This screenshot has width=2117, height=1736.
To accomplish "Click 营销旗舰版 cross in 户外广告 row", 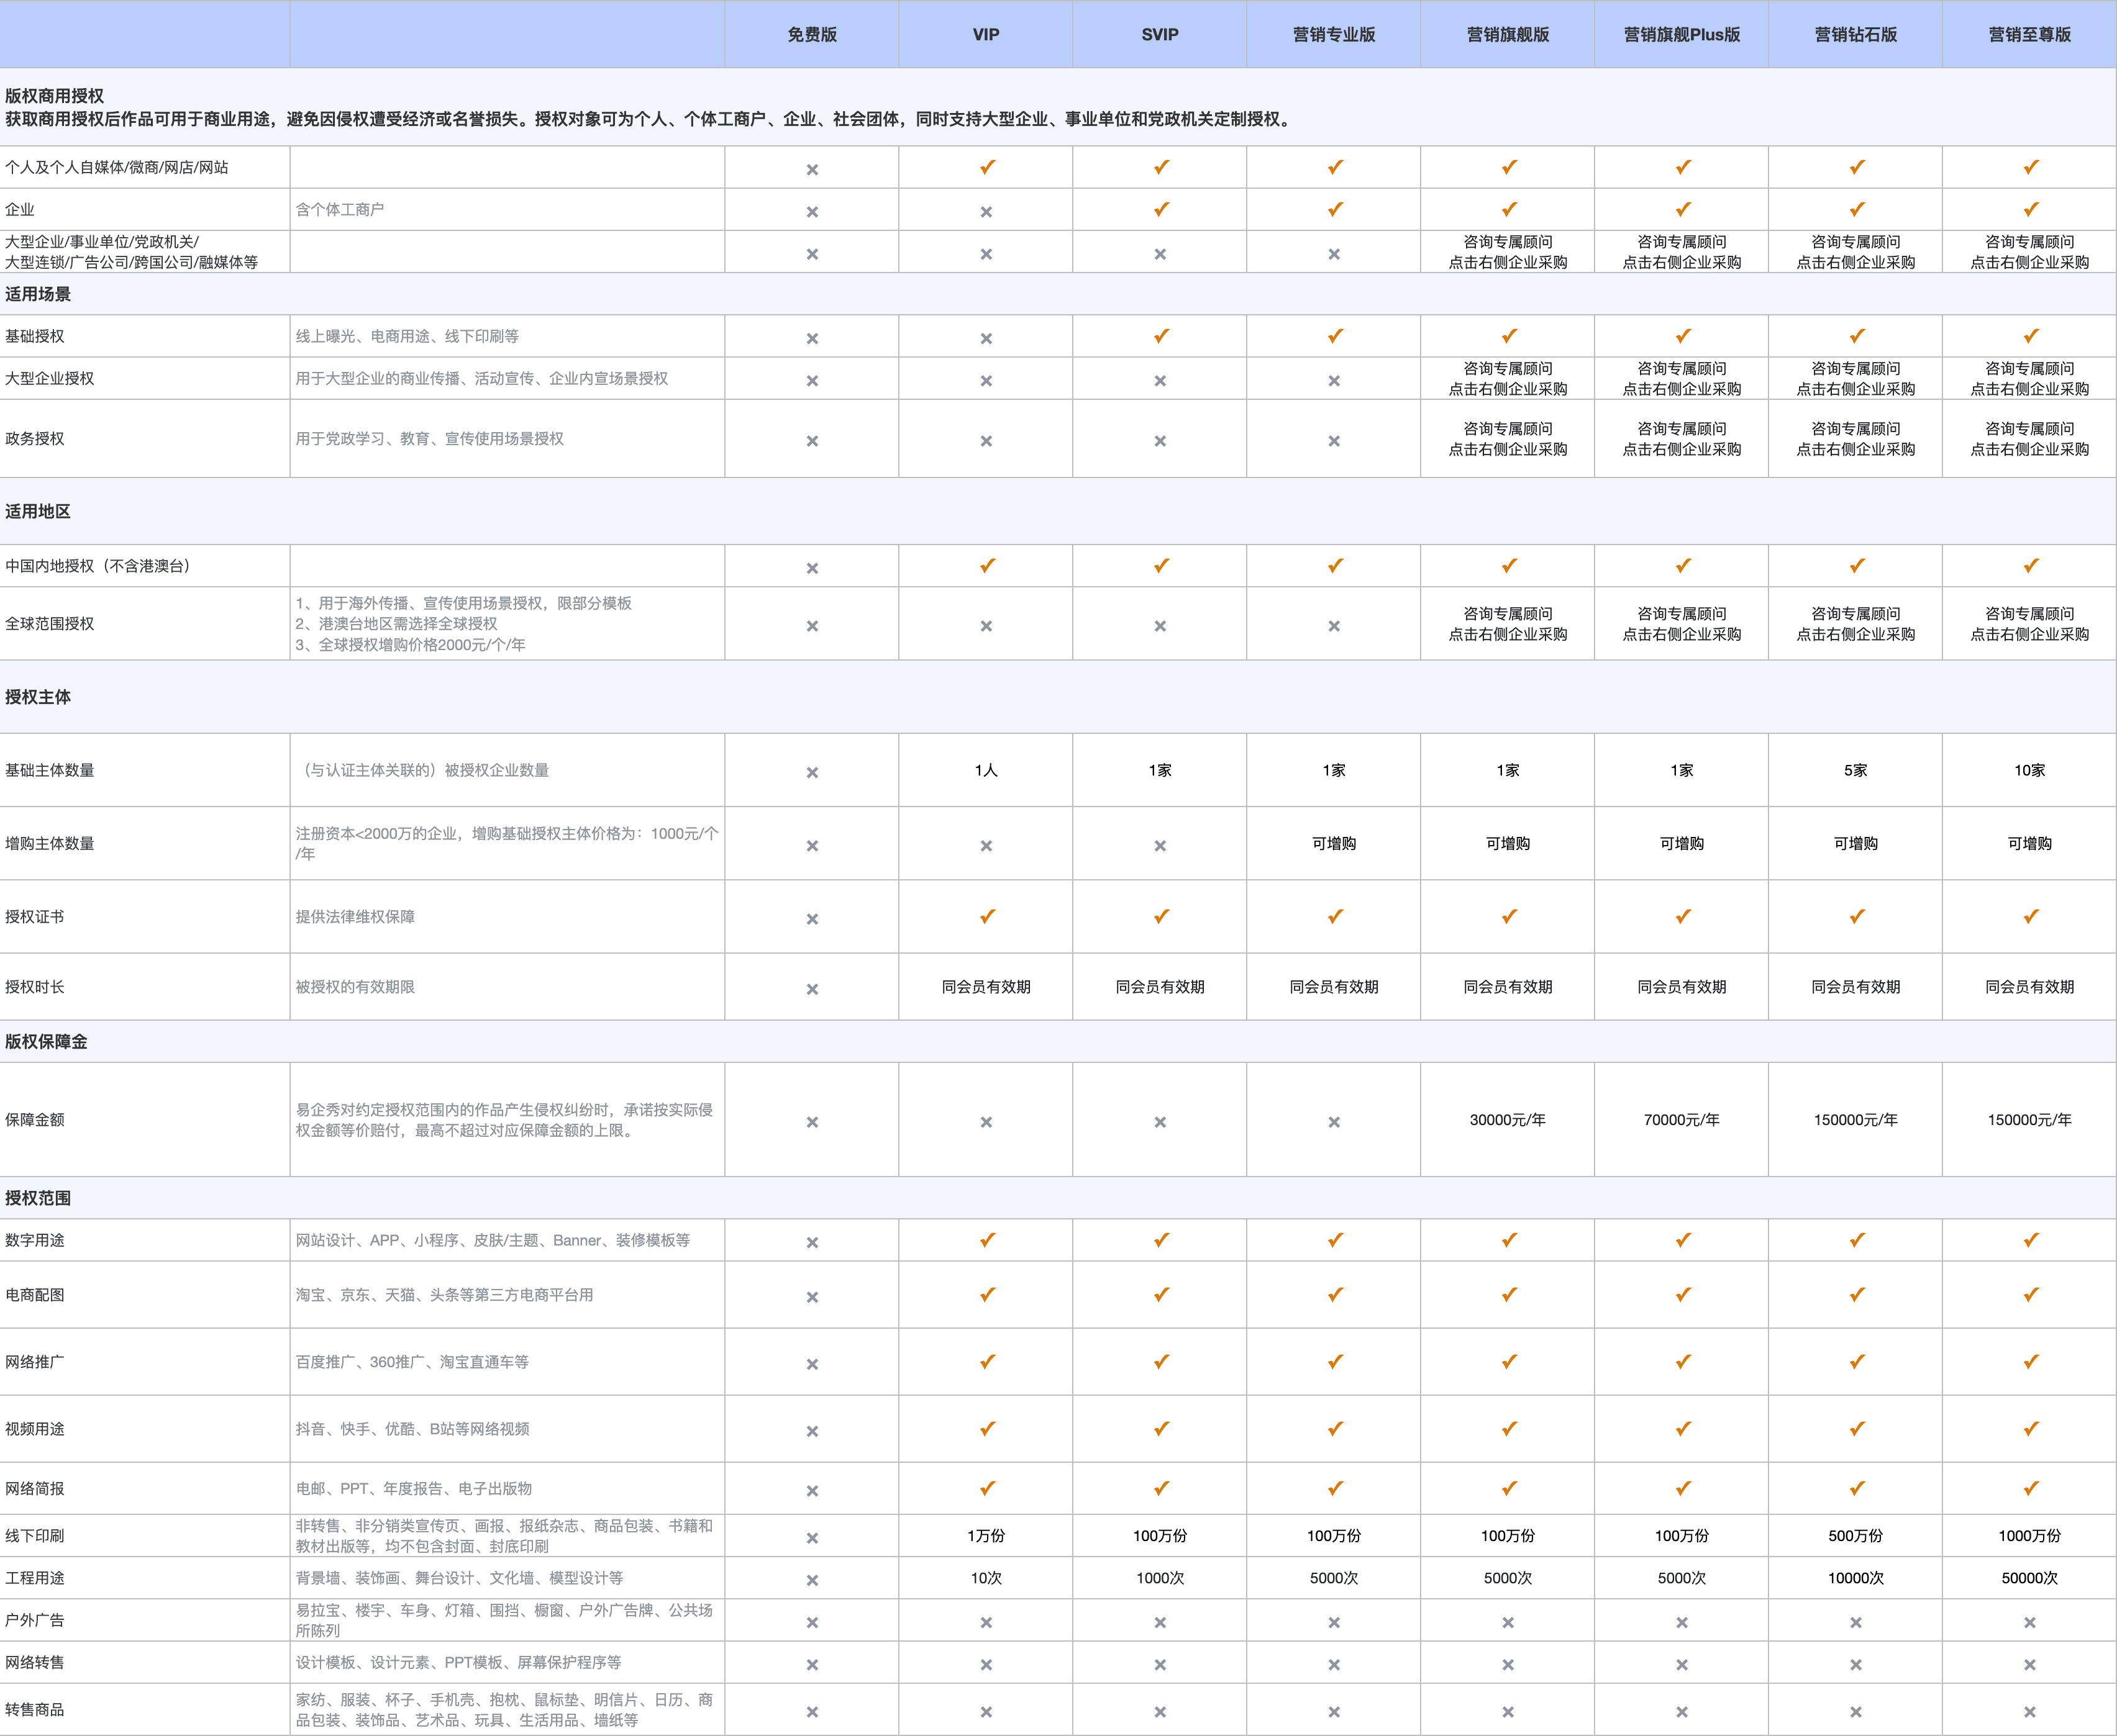I will coord(1508,1623).
